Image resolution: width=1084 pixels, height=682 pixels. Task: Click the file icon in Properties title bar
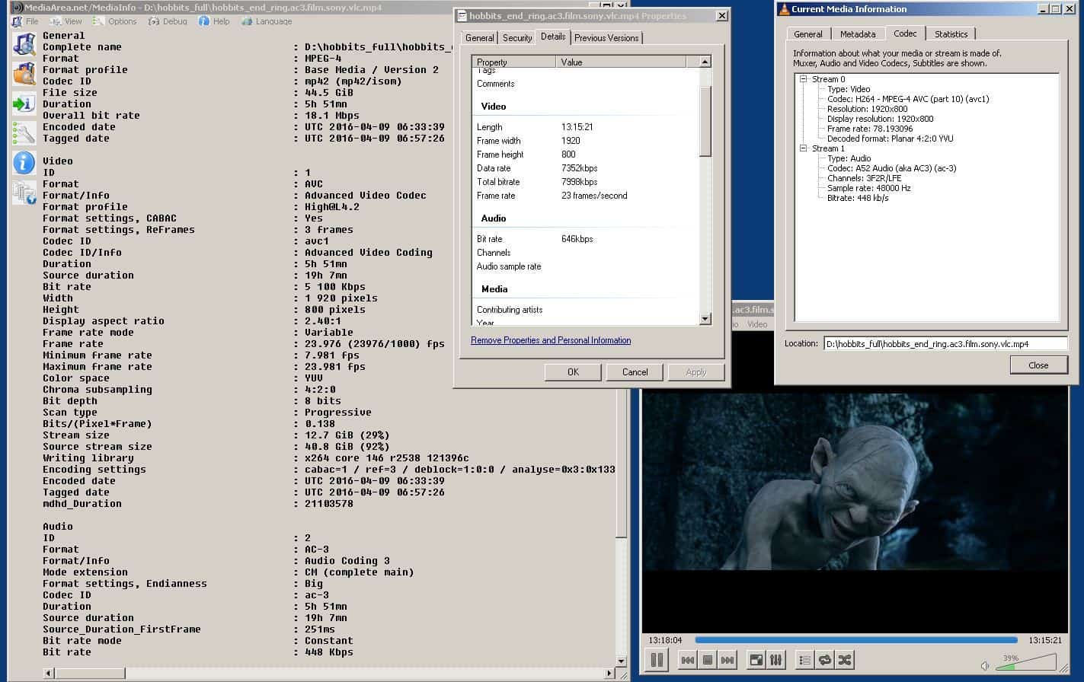coord(462,15)
